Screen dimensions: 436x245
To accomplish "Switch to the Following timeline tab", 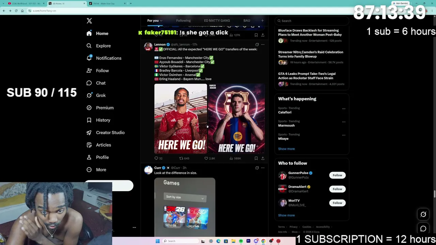I will (183, 20).
